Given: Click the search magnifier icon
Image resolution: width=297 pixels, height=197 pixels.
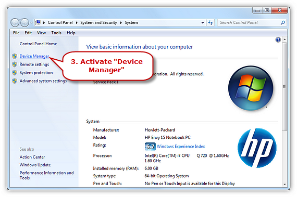Looking at the screenshot, I should click(x=282, y=23).
